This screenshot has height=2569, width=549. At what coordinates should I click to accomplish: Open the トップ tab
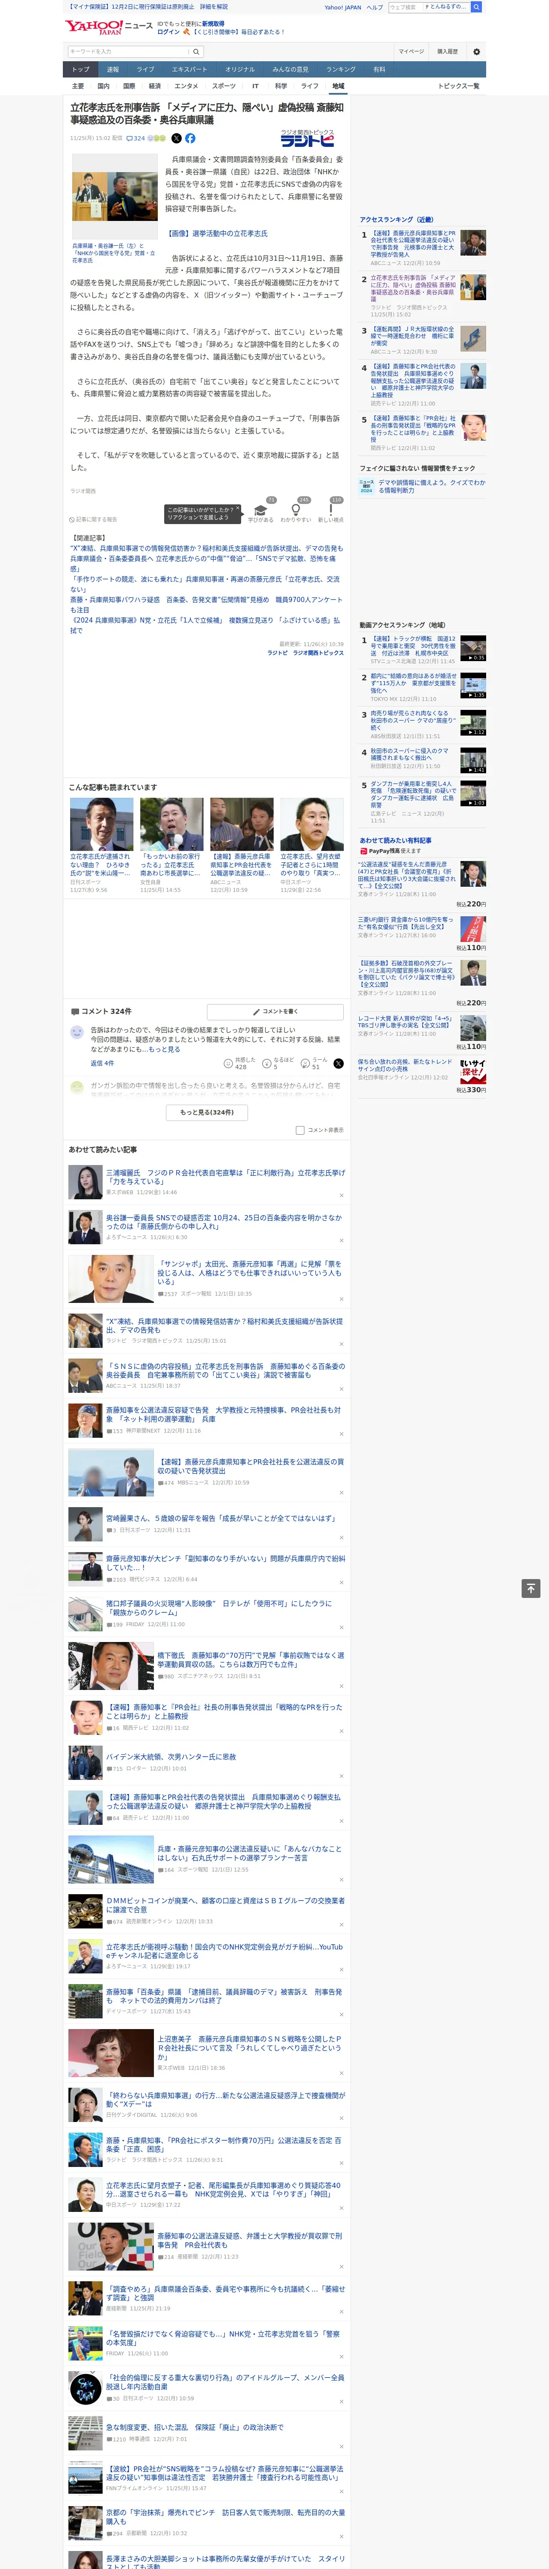81,70
